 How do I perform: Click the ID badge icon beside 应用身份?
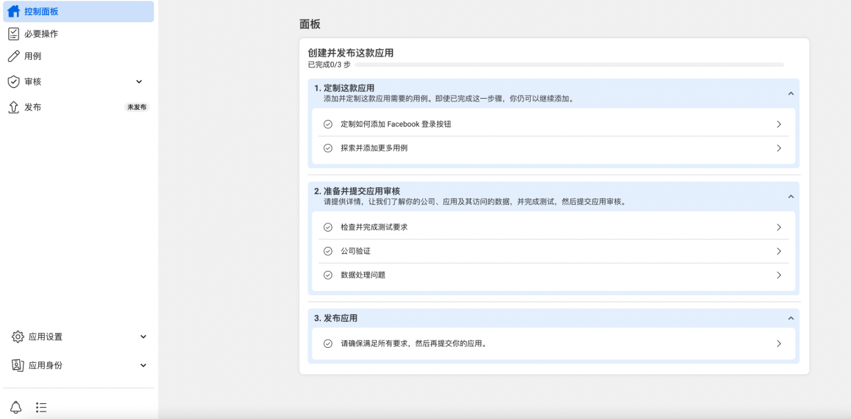18,365
